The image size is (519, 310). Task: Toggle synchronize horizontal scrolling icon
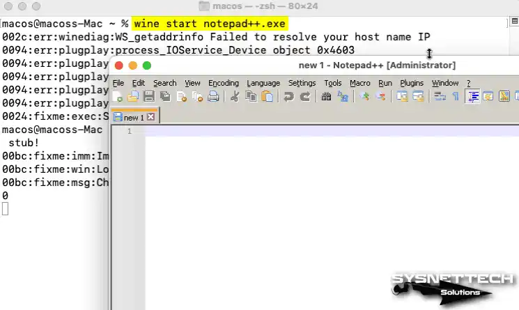pyautogui.click(x=419, y=97)
